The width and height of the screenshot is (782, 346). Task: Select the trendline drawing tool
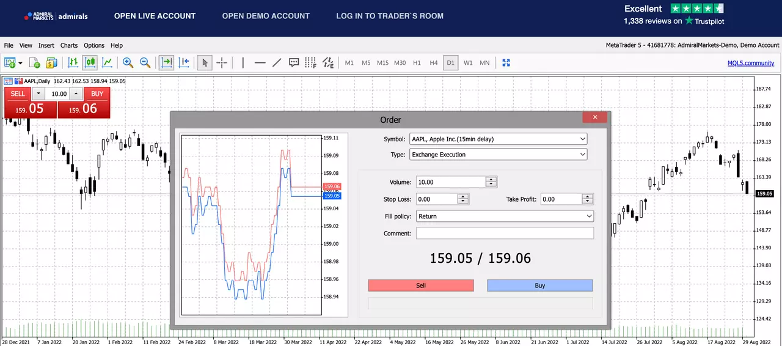(277, 62)
